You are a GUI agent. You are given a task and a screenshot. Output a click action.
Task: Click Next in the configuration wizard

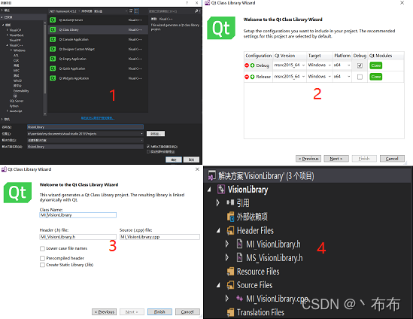(336, 159)
